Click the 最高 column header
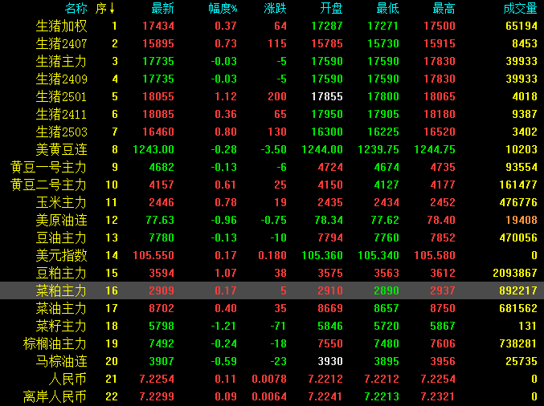The height and width of the screenshot is (406, 544). [x=444, y=8]
